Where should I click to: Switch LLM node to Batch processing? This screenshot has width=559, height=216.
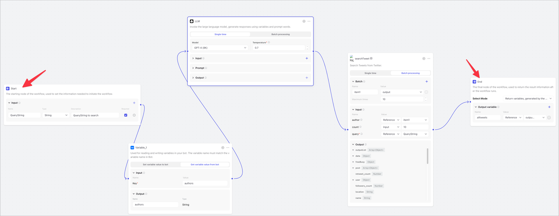coord(280,34)
